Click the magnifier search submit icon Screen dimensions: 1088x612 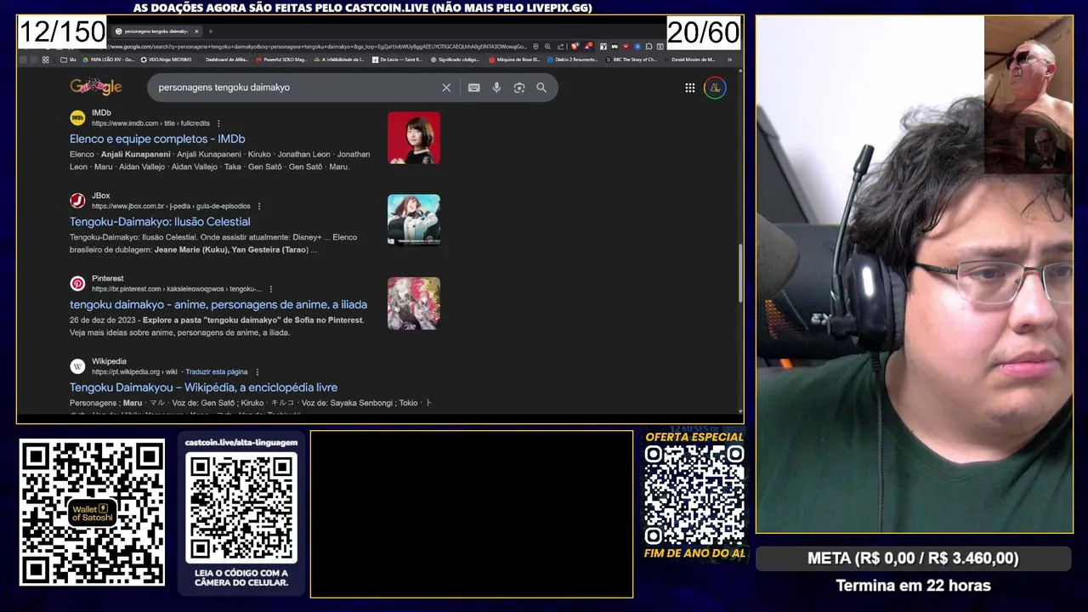541,88
